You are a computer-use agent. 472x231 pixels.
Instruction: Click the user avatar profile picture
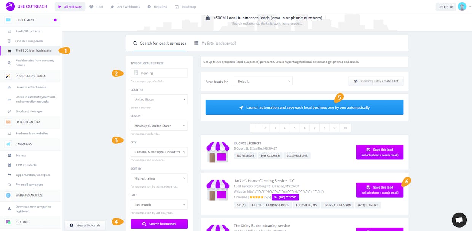(462, 6)
